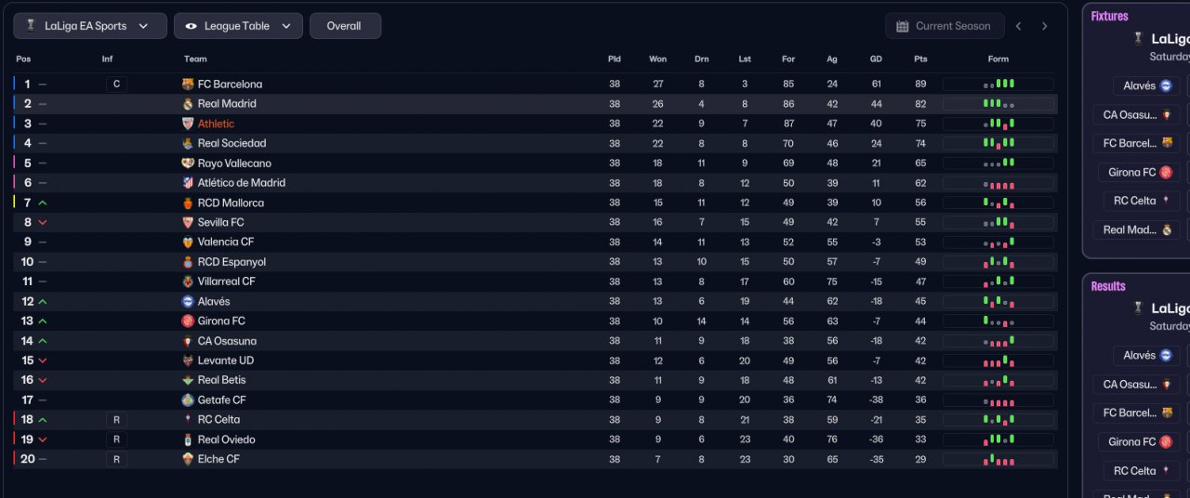This screenshot has width=1190, height=498.
Task: Click the Valencia CF crest icon
Action: (x=188, y=242)
